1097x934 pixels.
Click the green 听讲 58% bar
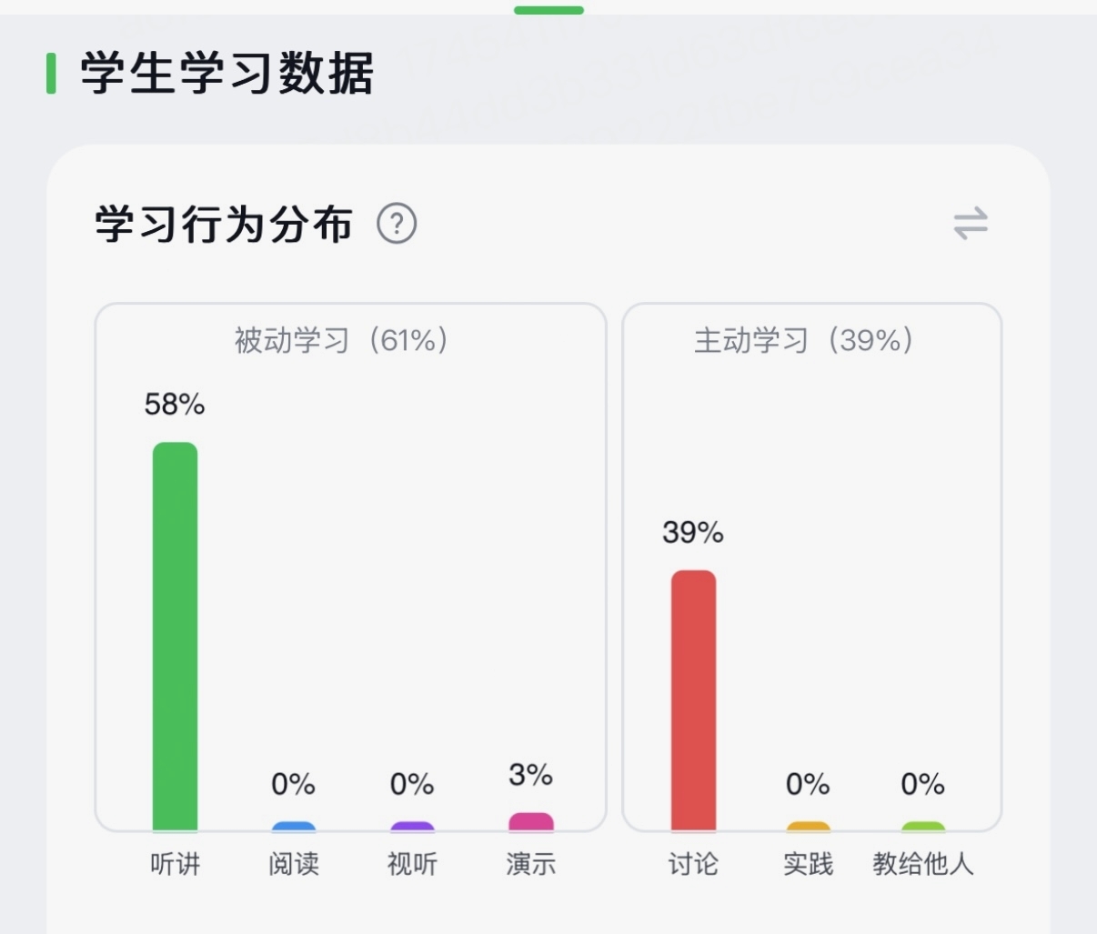click(175, 637)
